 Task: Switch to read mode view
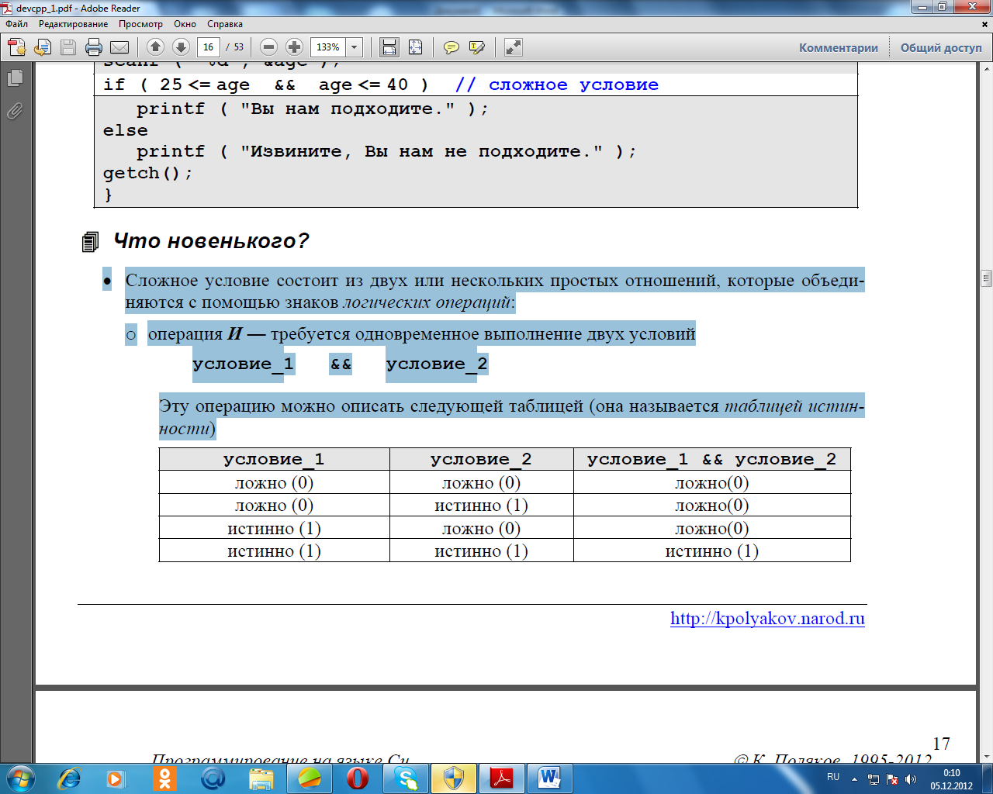pyautogui.click(x=513, y=47)
